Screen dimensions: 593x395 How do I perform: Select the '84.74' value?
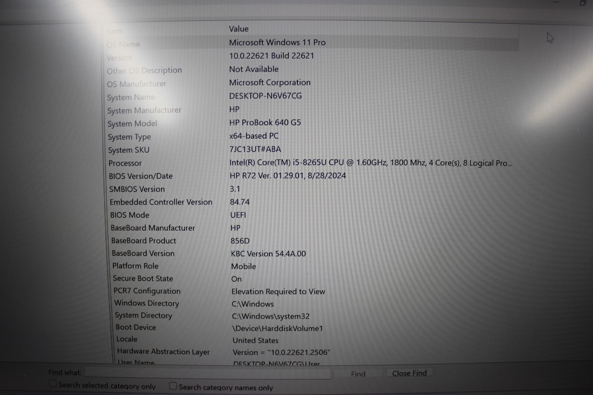pos(240,202)
